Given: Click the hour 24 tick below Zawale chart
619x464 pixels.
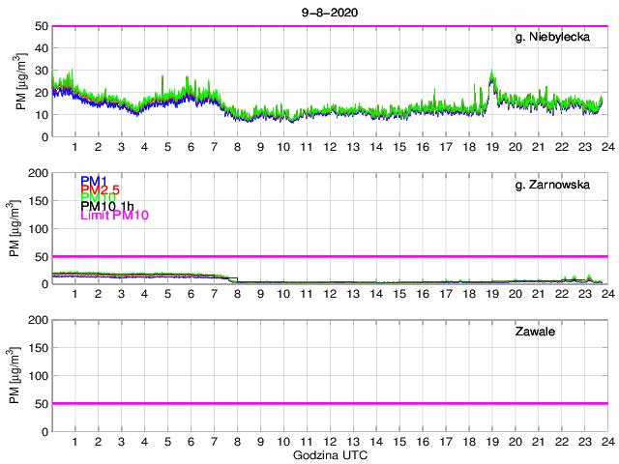Looking at the screenshot, I should [606, 441].
